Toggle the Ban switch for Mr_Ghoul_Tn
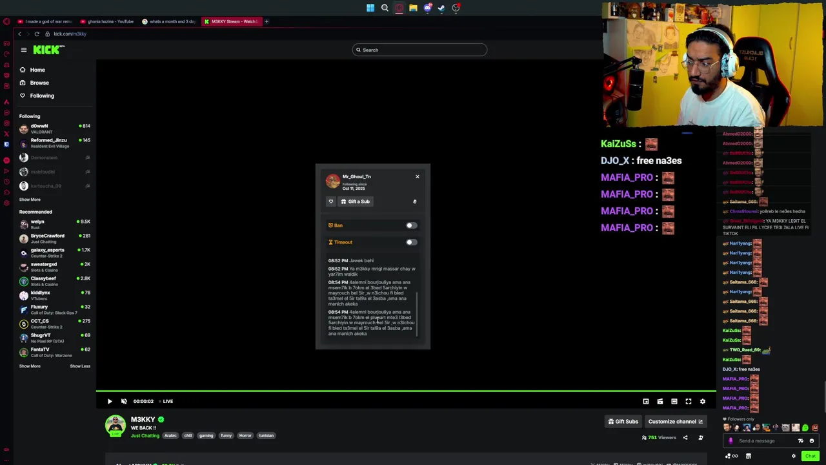This screenshot has width=826, height=465. pyautogui.click(x=411, y=225)
